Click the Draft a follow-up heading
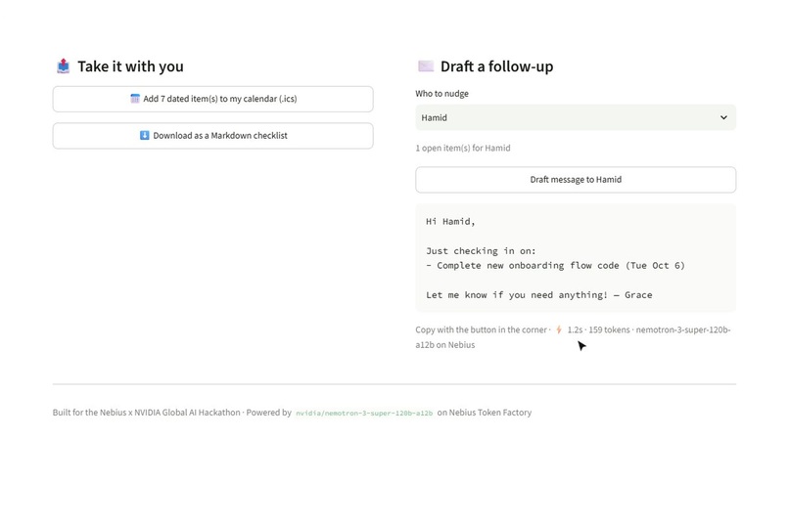Image resolution: width=789 pixels, height=525 pixels. (496, 66)
